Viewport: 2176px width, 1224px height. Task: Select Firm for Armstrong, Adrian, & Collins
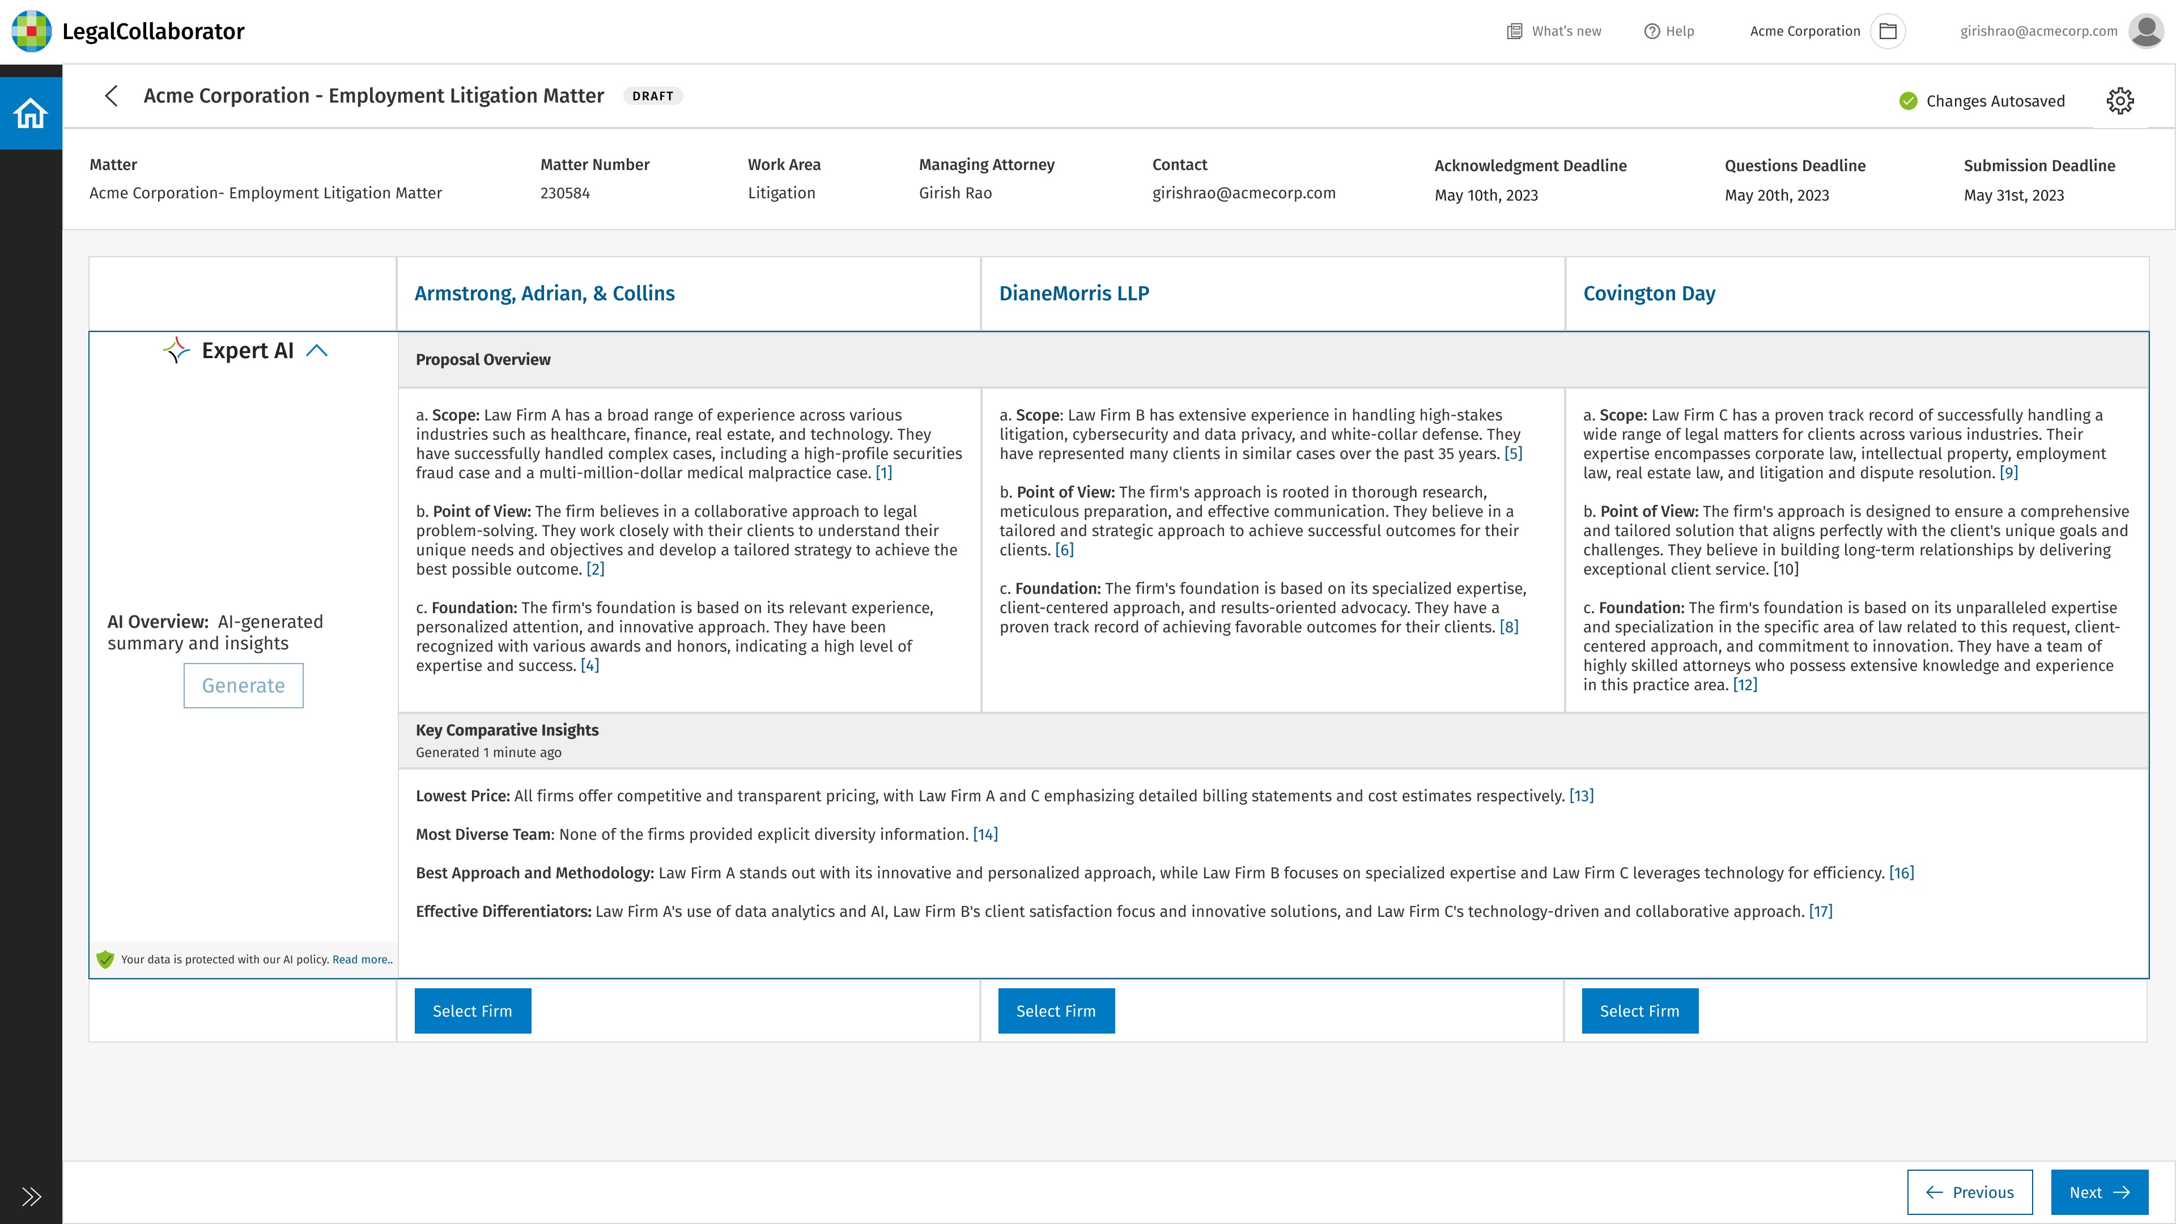pyautogui.click(x=472, y=1011)
